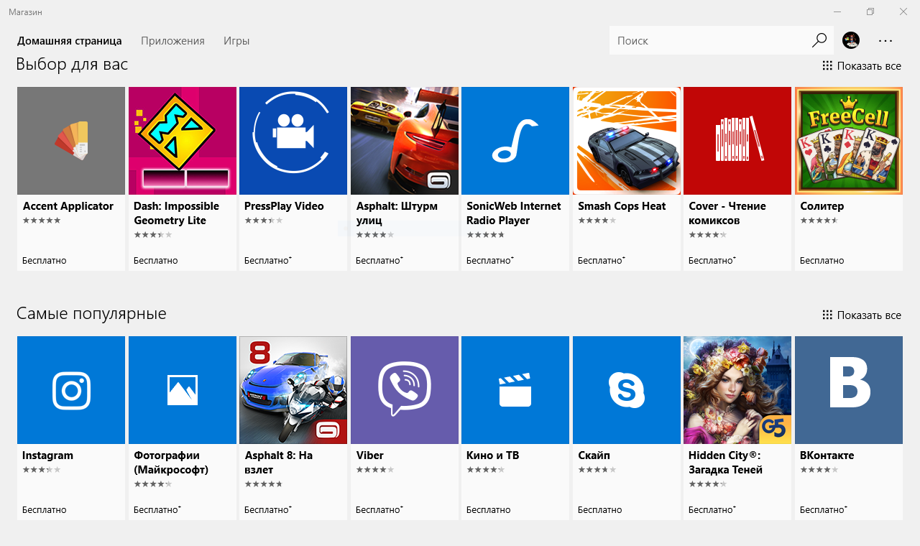Click Показать все for Выбор для вас
The image size is (920, 546).
862,66
